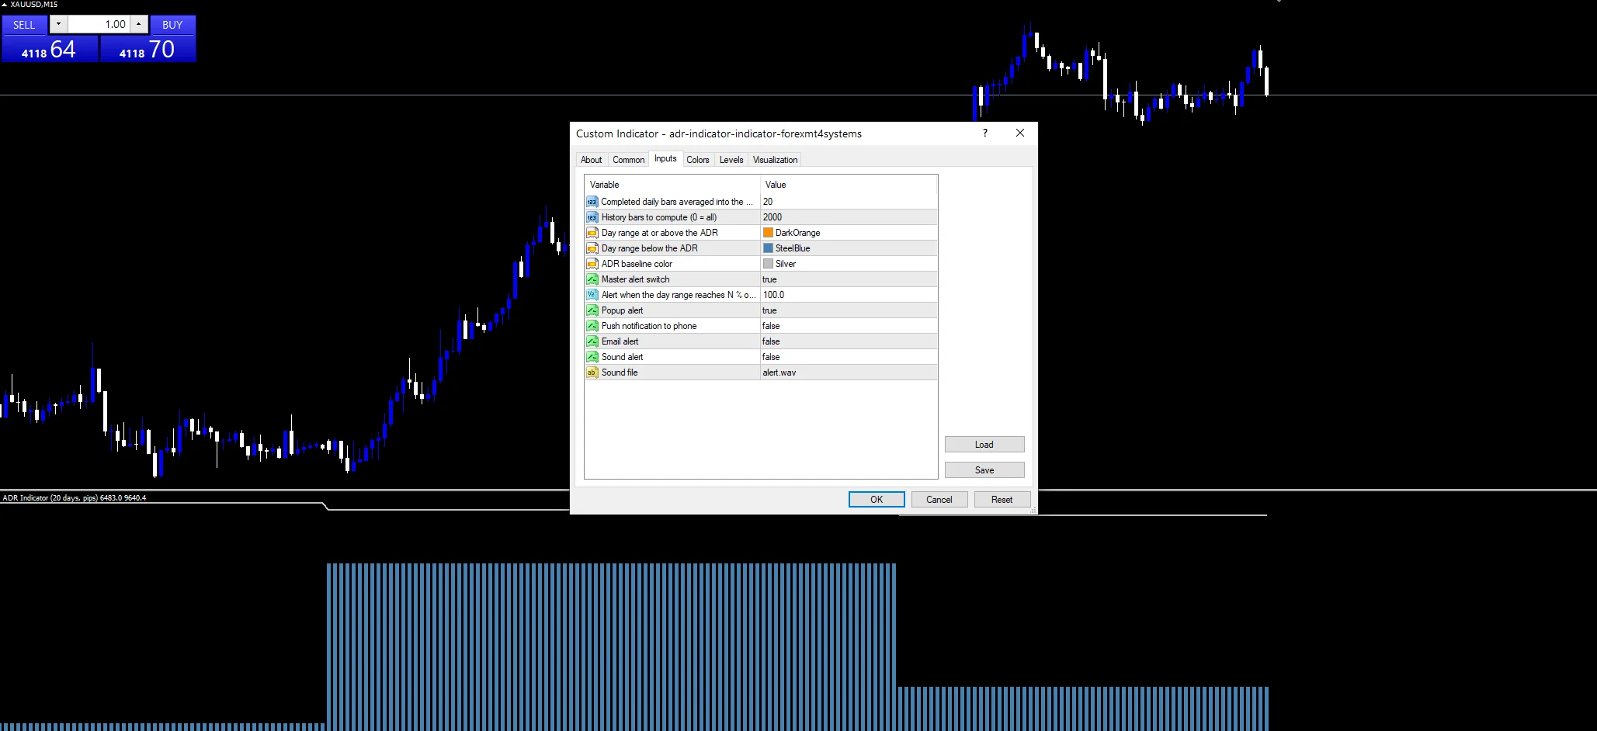Screen dimensions: 1597x731
Task: Click the integer icon beside History bars to compute
Action: click(x=592, y=217)
